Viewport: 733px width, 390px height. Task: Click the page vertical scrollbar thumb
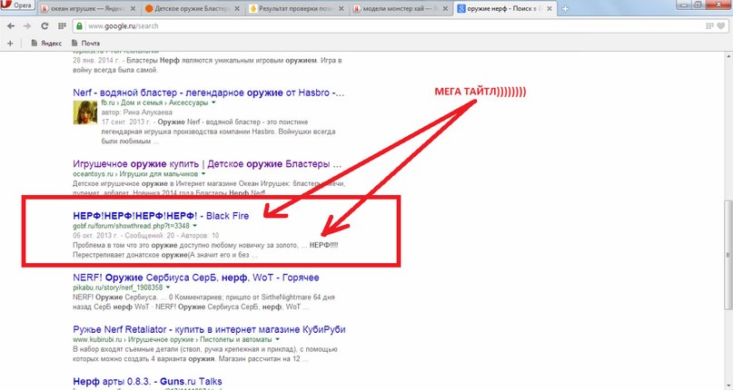coord(728,255)
